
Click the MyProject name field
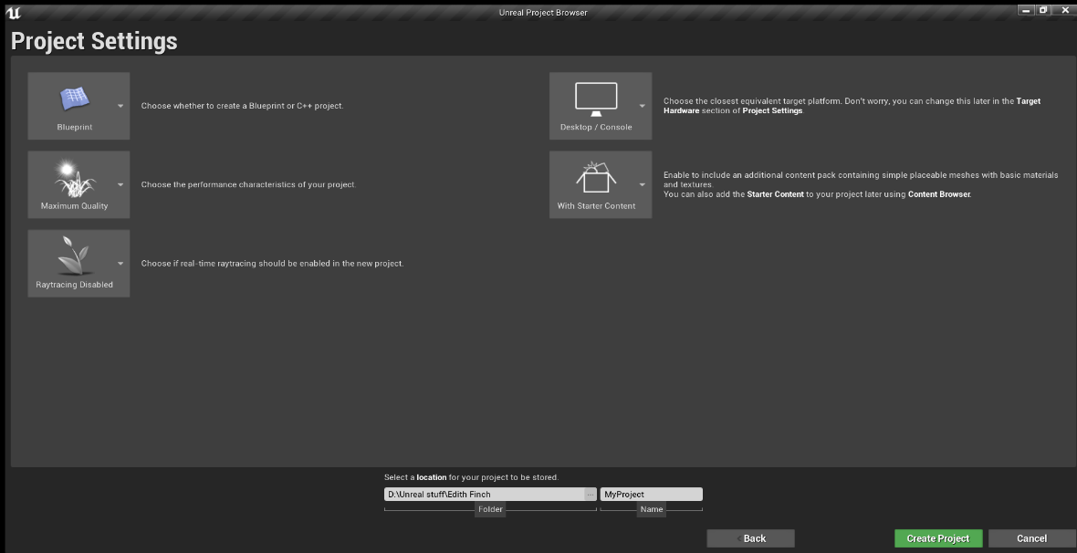(651, 494)
